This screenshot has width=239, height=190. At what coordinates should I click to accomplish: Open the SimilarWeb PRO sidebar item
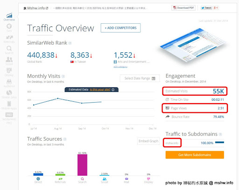point(9,118)
